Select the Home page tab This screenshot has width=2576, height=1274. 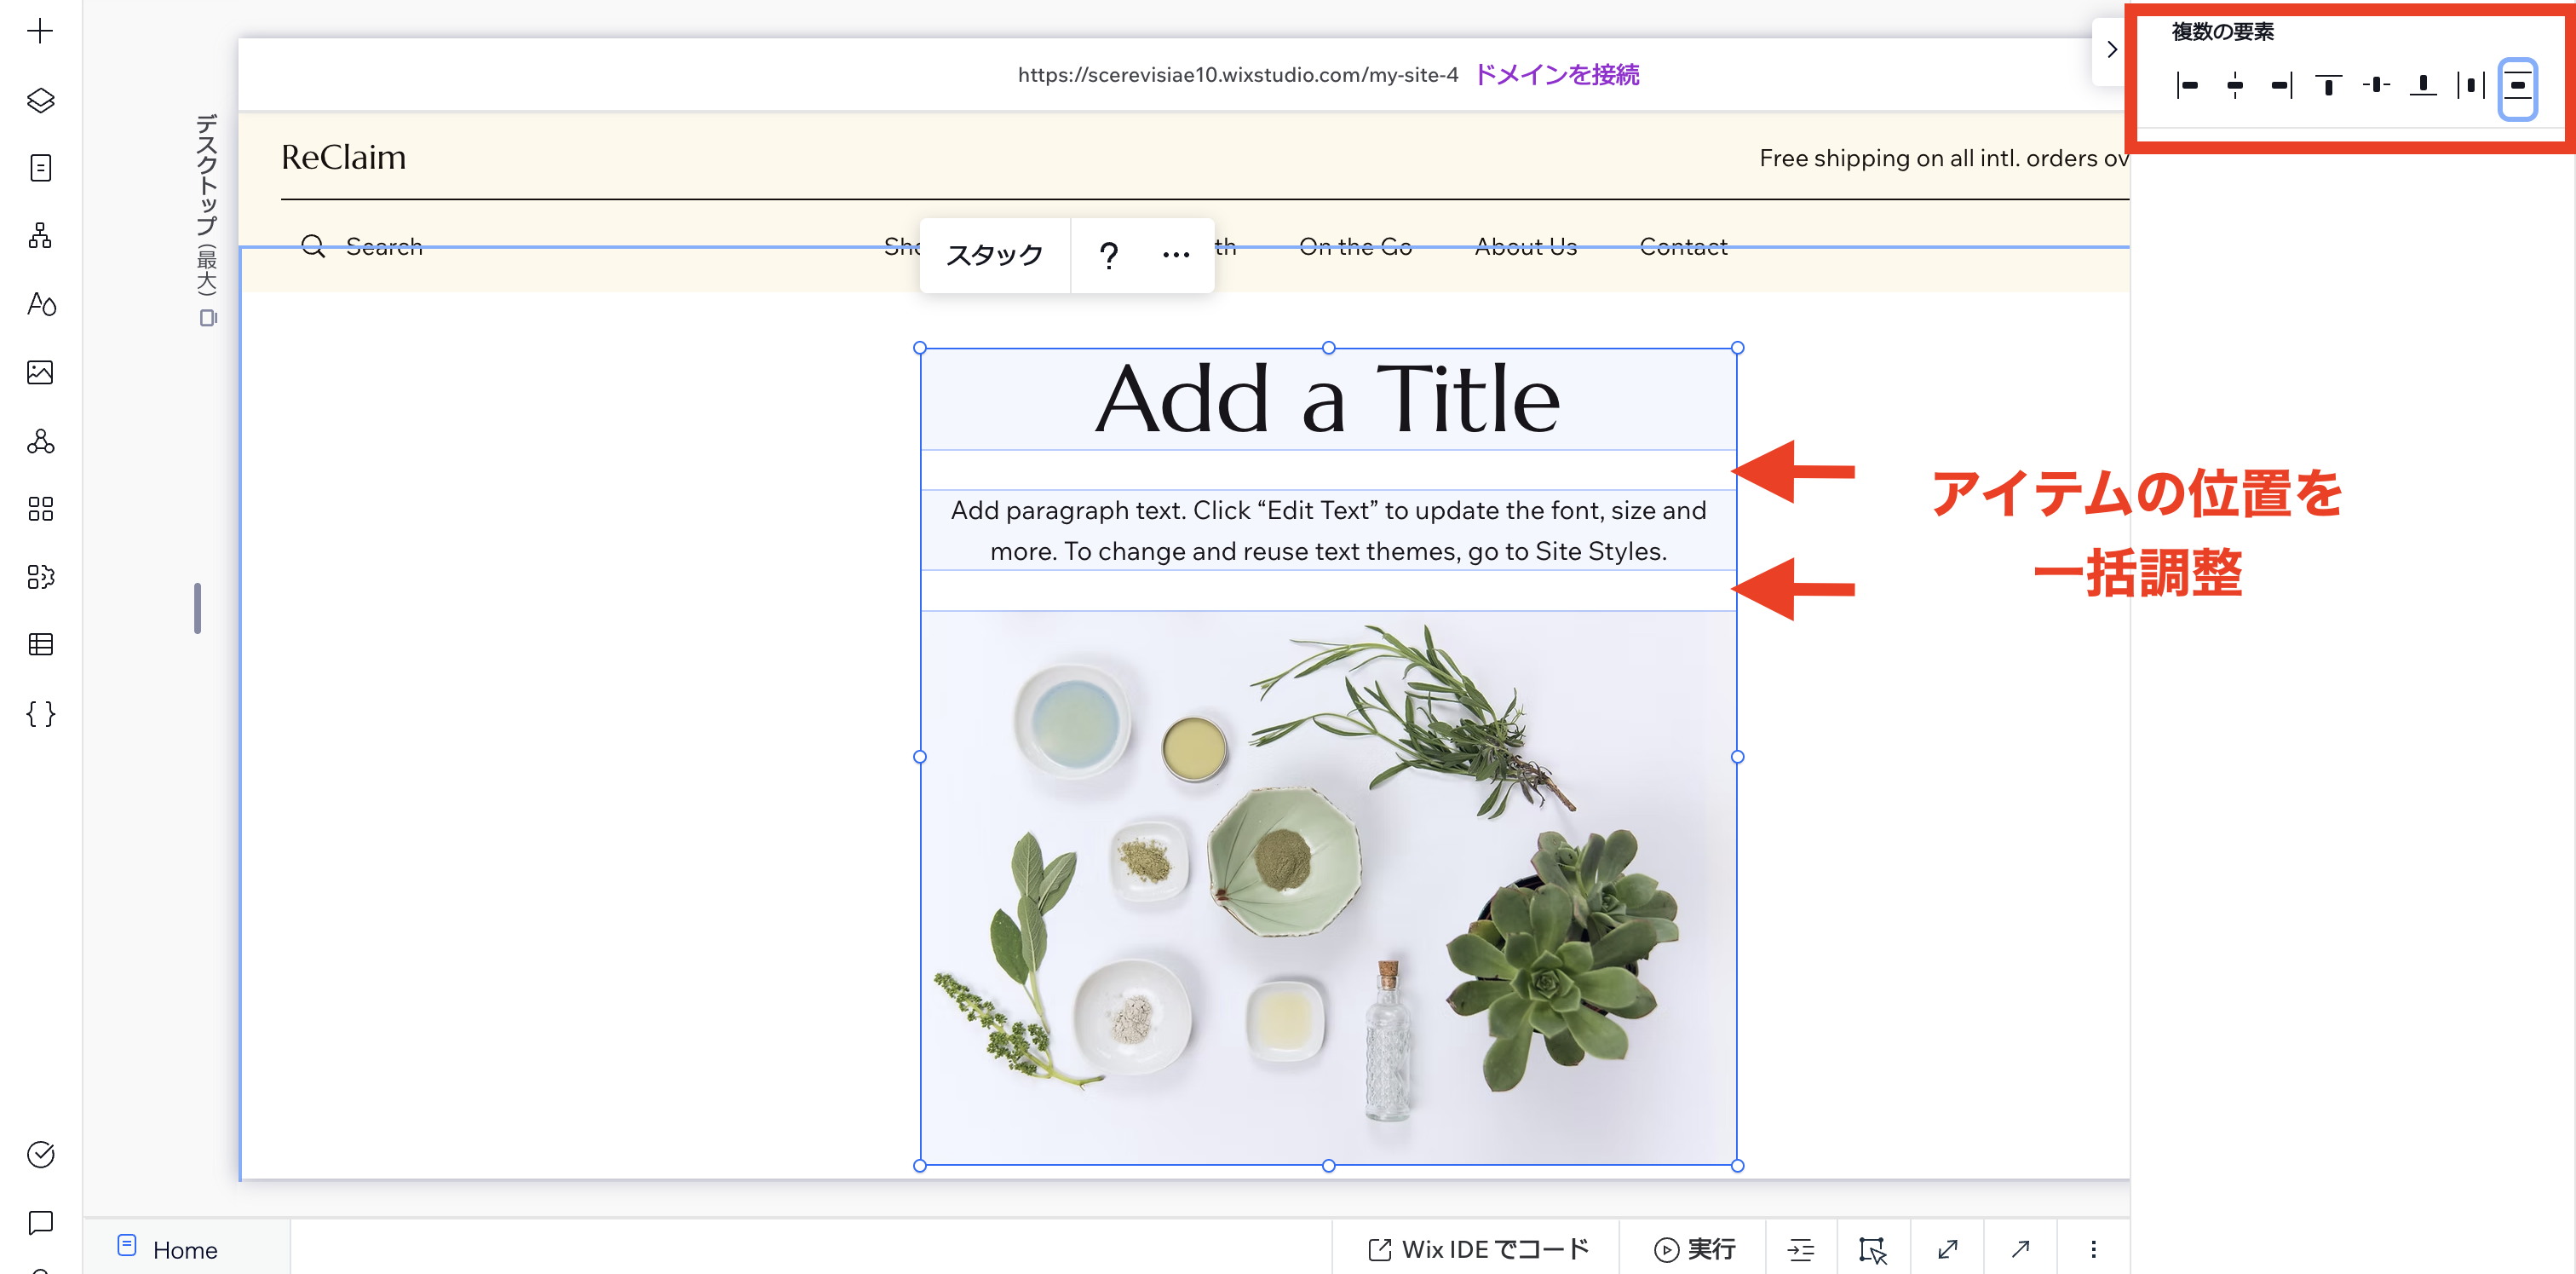click(x=184, y=1249)
